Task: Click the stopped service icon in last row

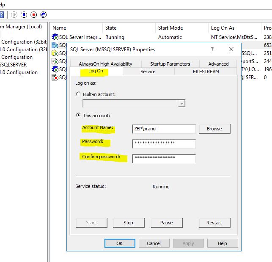Action: tap(55, 77)
